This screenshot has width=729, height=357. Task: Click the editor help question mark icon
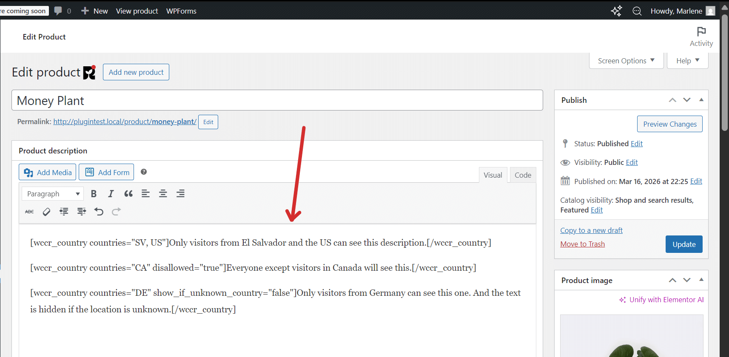pos(144,172)
